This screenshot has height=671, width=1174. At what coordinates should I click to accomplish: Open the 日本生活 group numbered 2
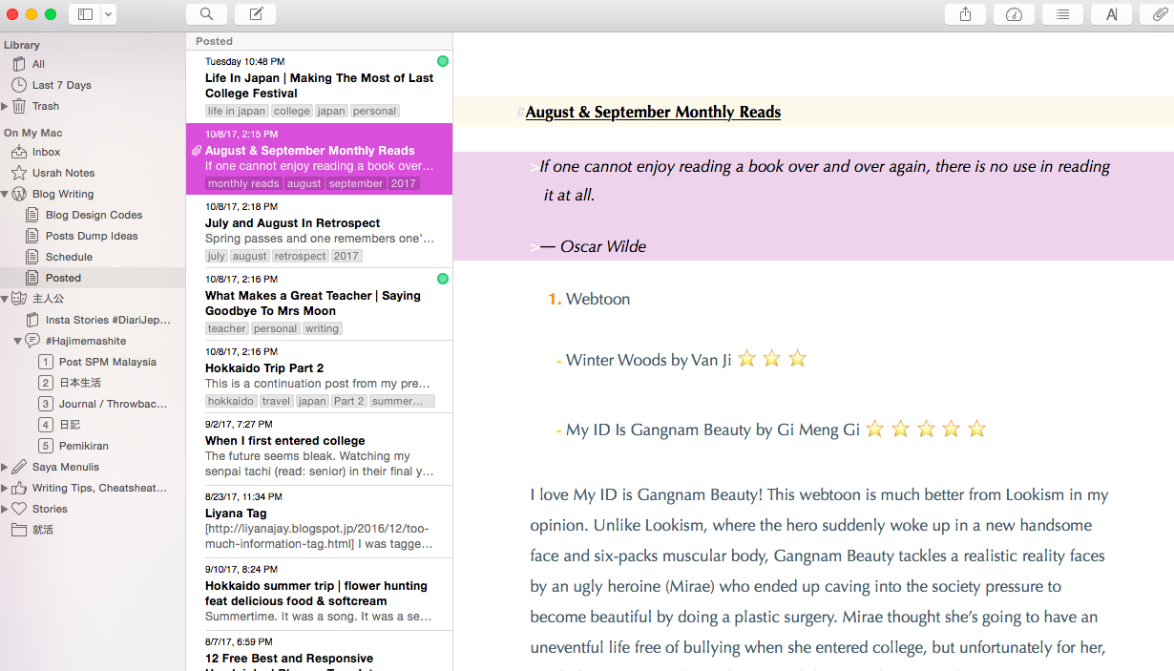70,383
